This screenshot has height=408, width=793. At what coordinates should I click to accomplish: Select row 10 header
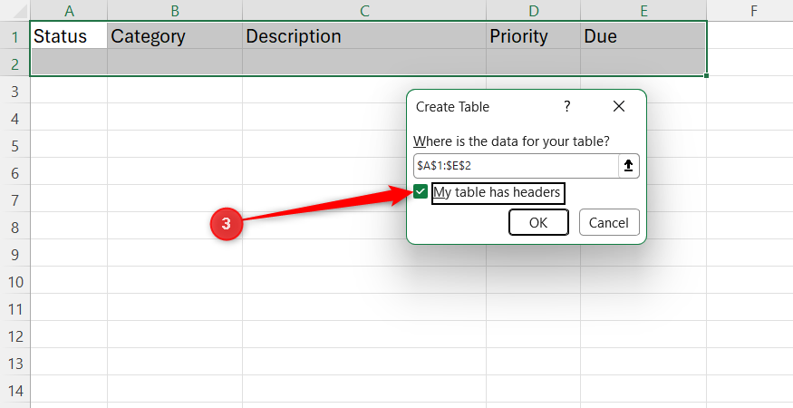(x=15, y=281)
